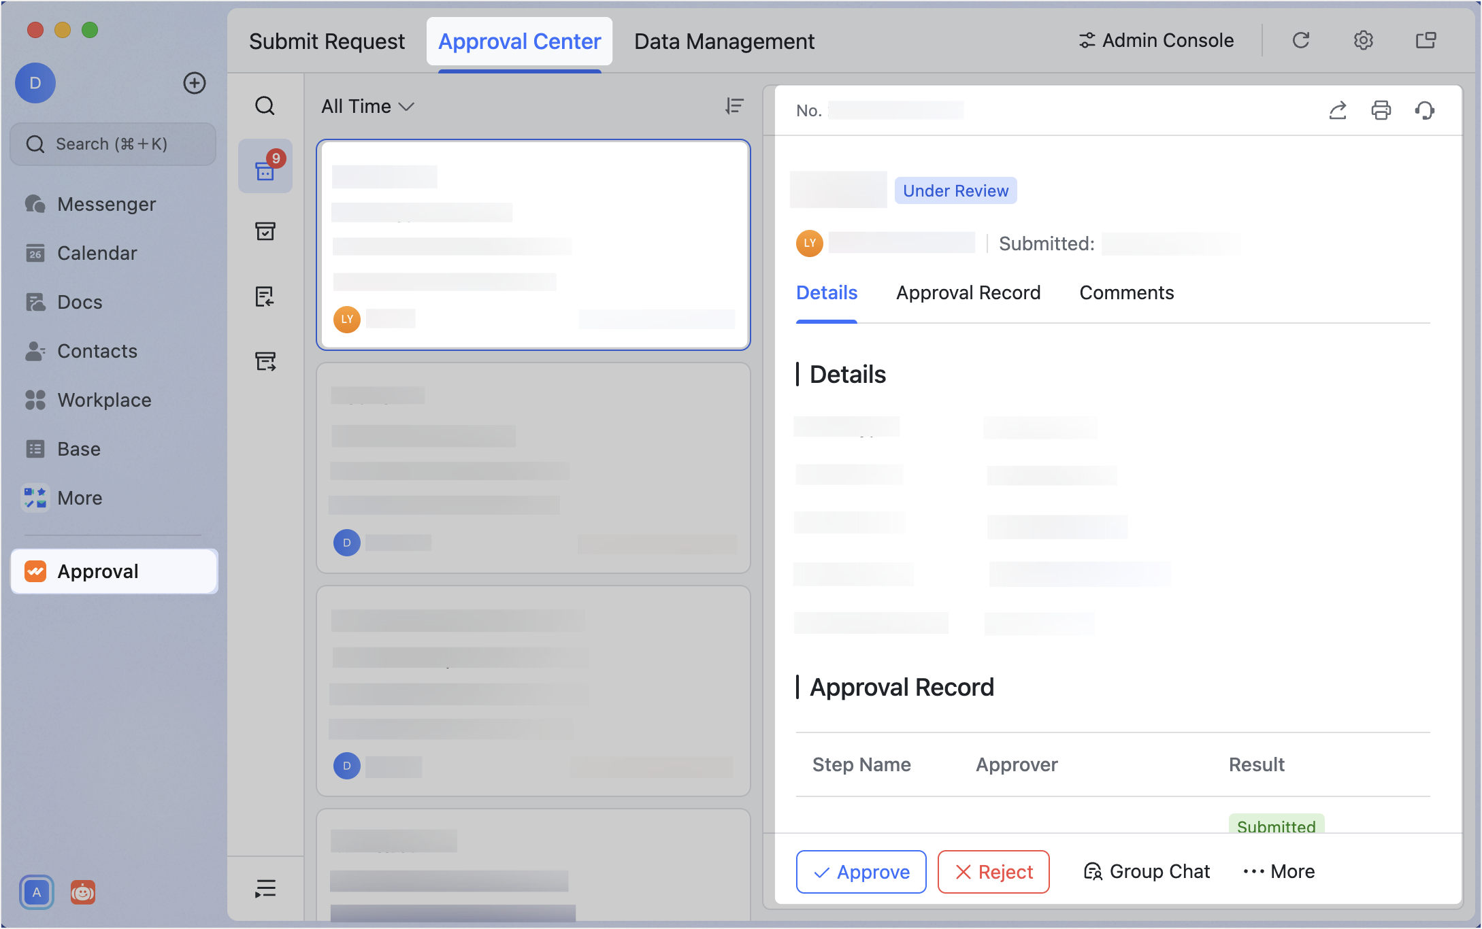Open the approval search magnifier icon

coord(265,106)
